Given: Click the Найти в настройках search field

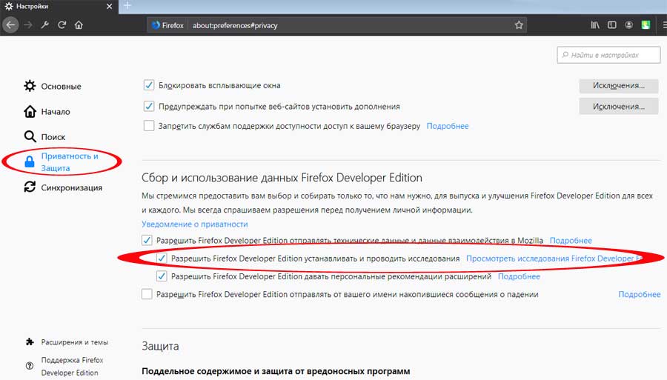Looking at the screenshot, I should coord(608,55).
